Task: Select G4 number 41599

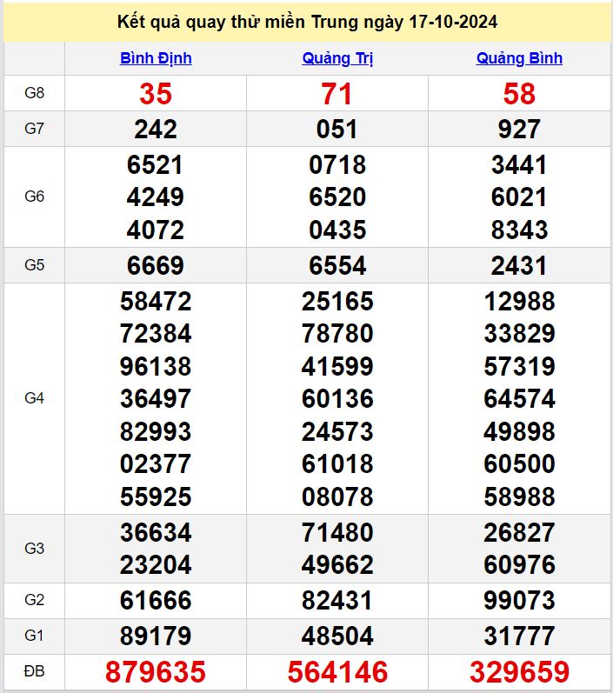Action: tap(337, 366)
